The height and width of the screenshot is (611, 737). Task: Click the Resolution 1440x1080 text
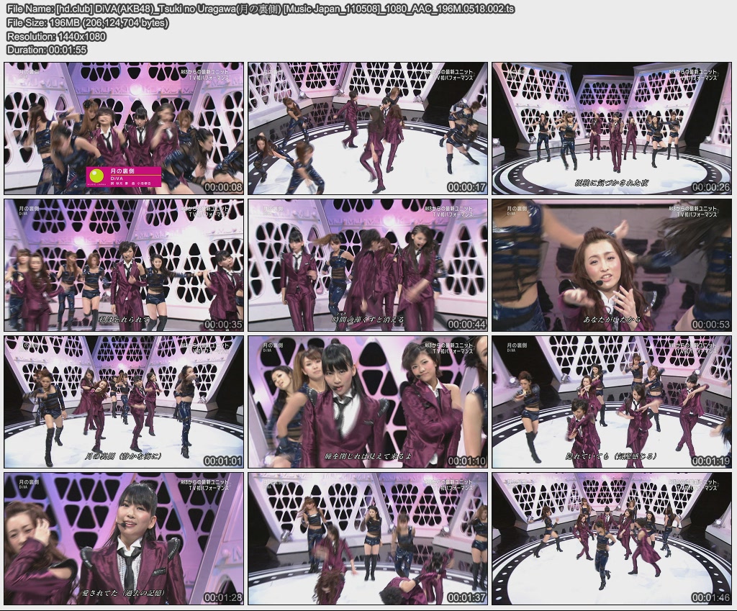click(x=56, y=36)
